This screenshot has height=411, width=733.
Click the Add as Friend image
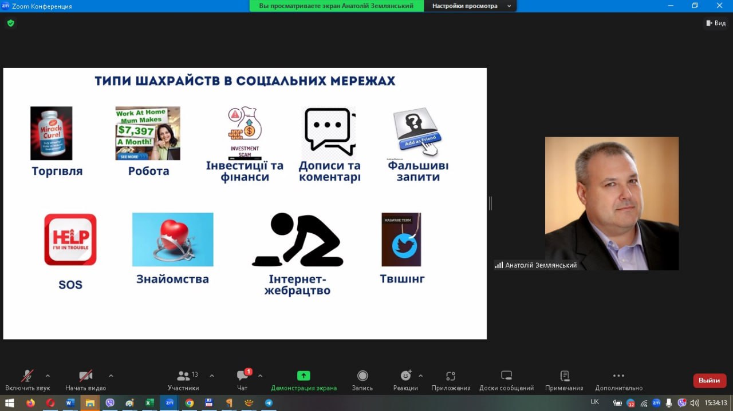tap(416, 132)
